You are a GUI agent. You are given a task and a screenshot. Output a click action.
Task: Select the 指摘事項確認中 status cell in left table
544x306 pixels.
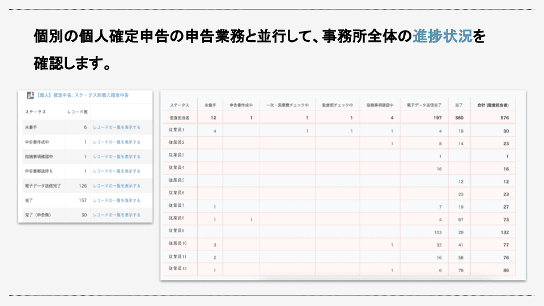(39, 156)
